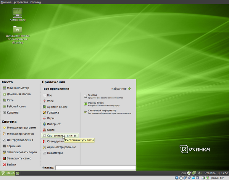Select Заблокировать экран

(x=21, y=152)
